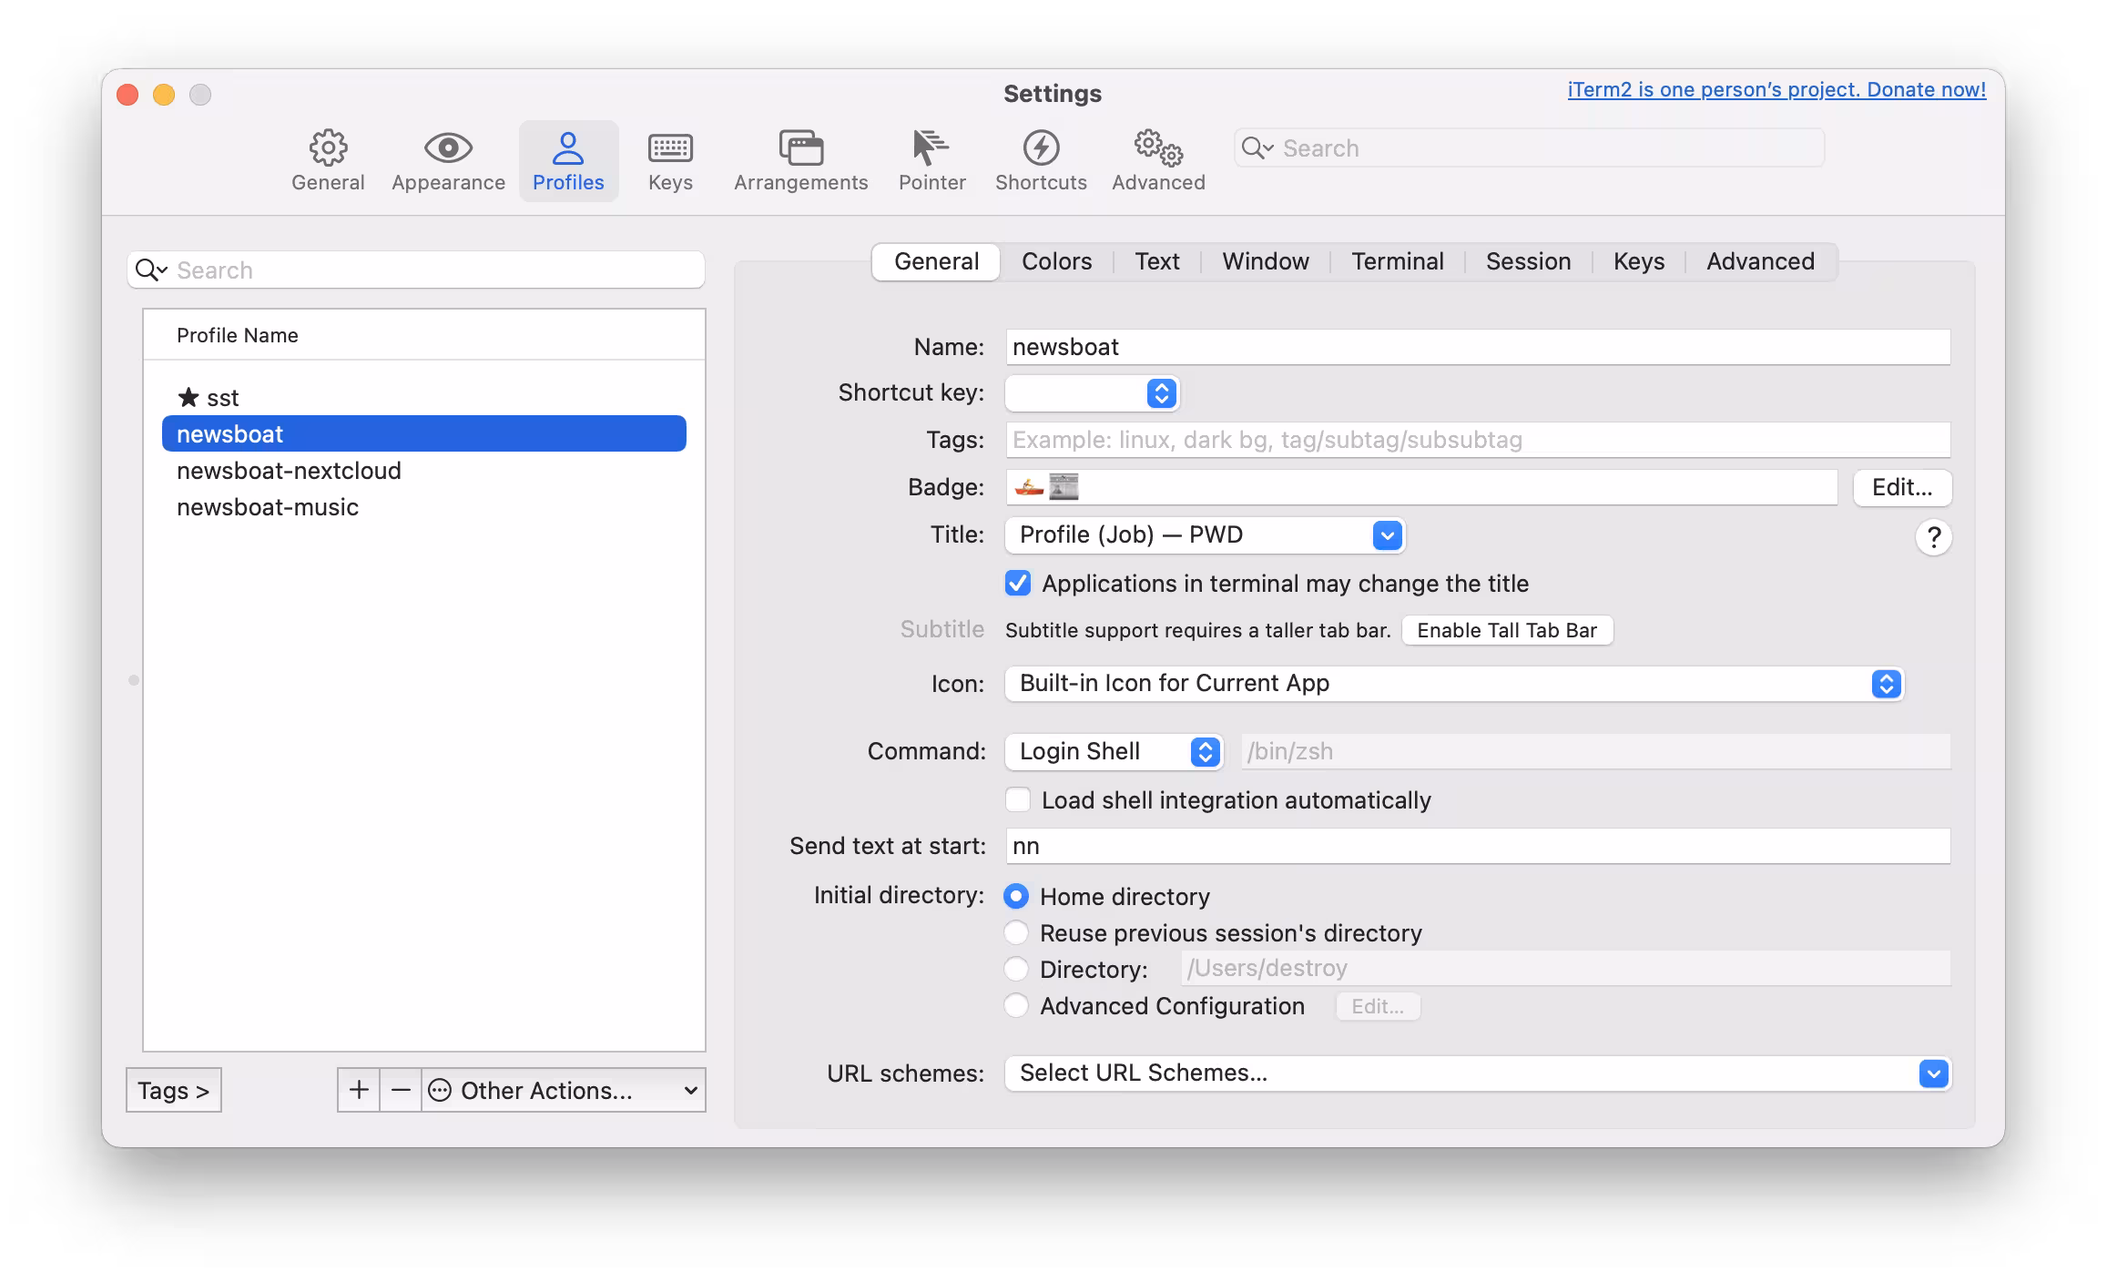Viewport: 2107px width, 1282px height.
Task: Click Enable Tall Tab Bar
Action: 1506,629
